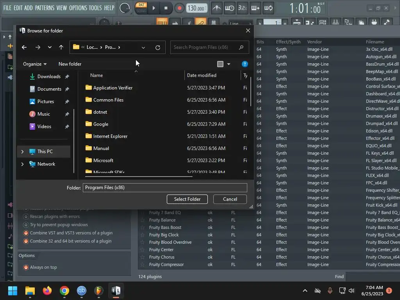Sort by the Date modified column header
The image size is (400, 300).
point(202,75)
